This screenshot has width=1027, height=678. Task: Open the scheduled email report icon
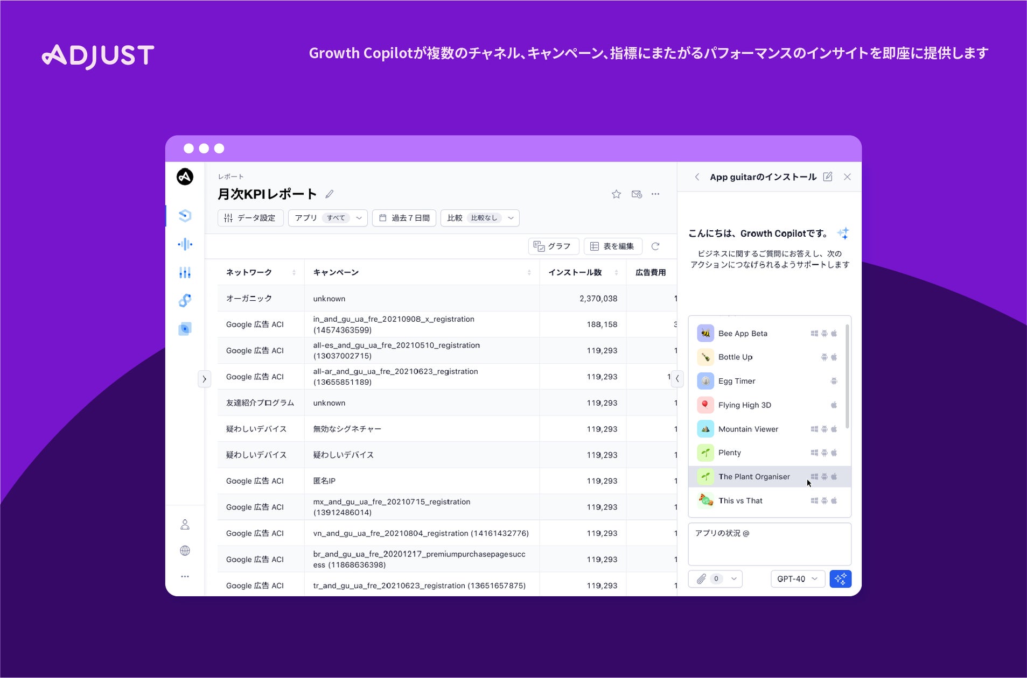pos(637,194)
